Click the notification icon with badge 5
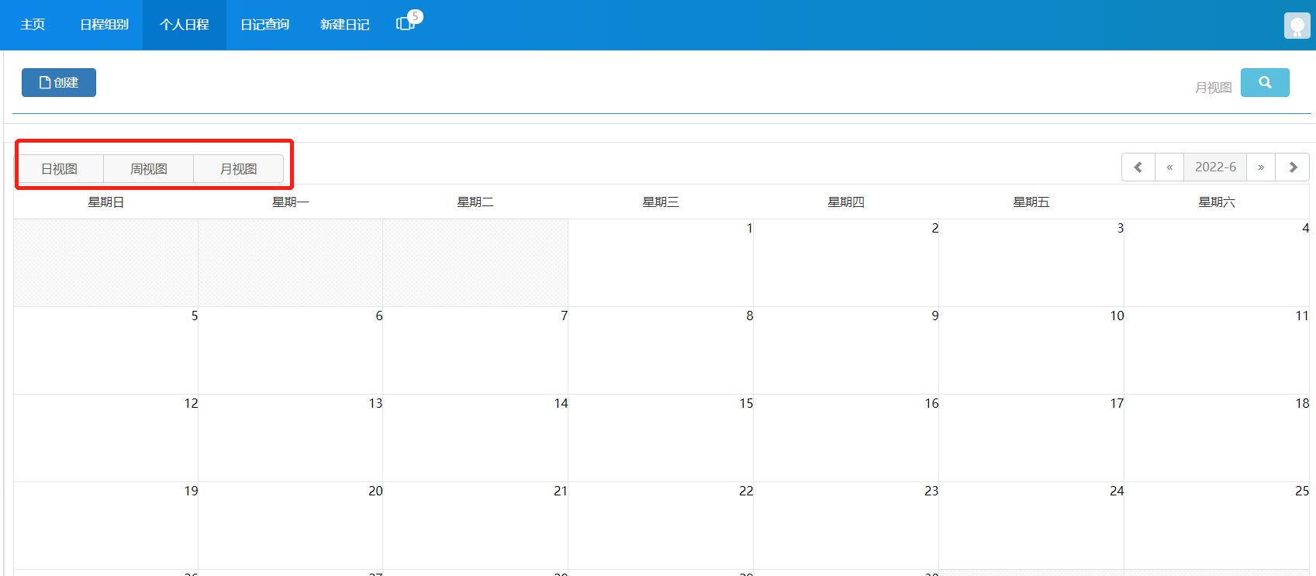This screenshot has height=576, width=1316. point(406,23)
